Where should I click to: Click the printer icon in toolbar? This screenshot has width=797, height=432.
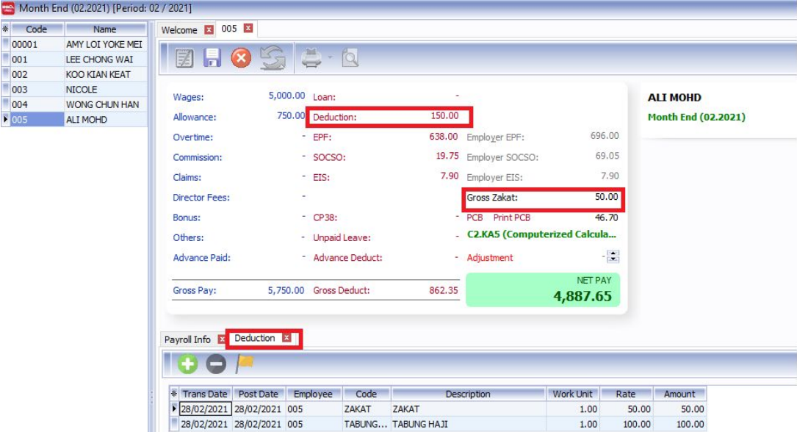coord(311,58)
